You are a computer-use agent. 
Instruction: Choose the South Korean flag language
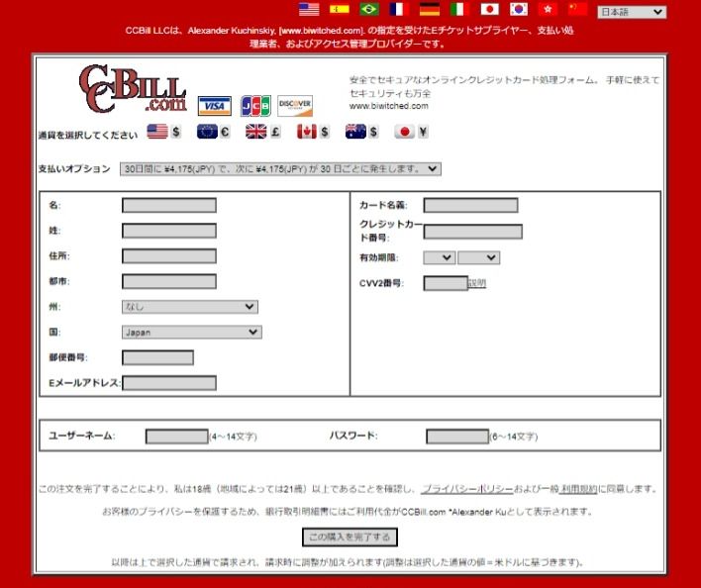pos(519,10)
